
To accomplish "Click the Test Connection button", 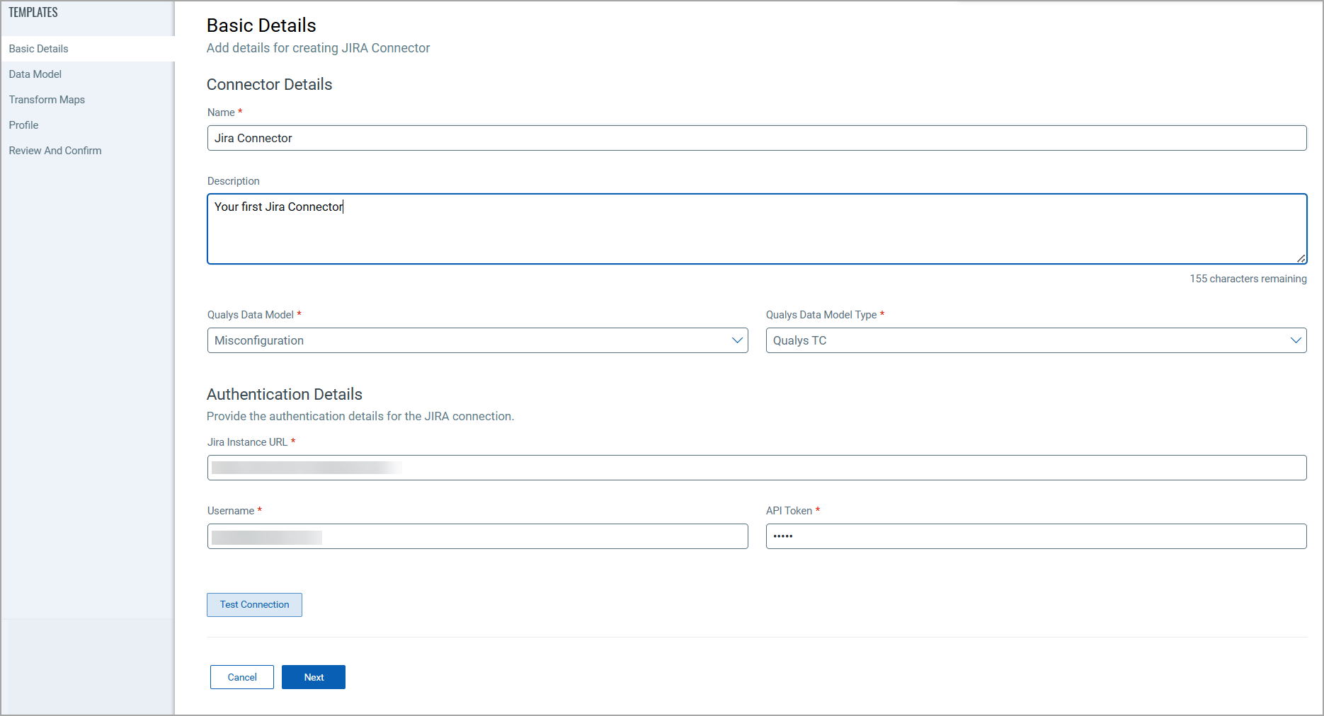I will [254, 605].
